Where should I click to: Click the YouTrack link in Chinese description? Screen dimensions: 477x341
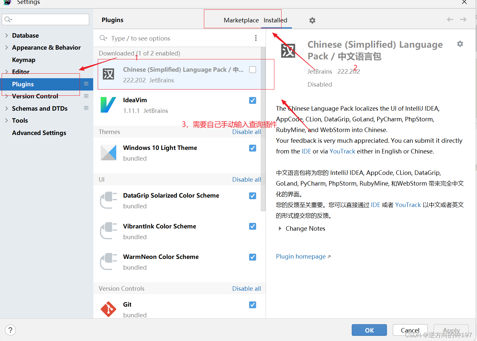(x=408, y=205)
